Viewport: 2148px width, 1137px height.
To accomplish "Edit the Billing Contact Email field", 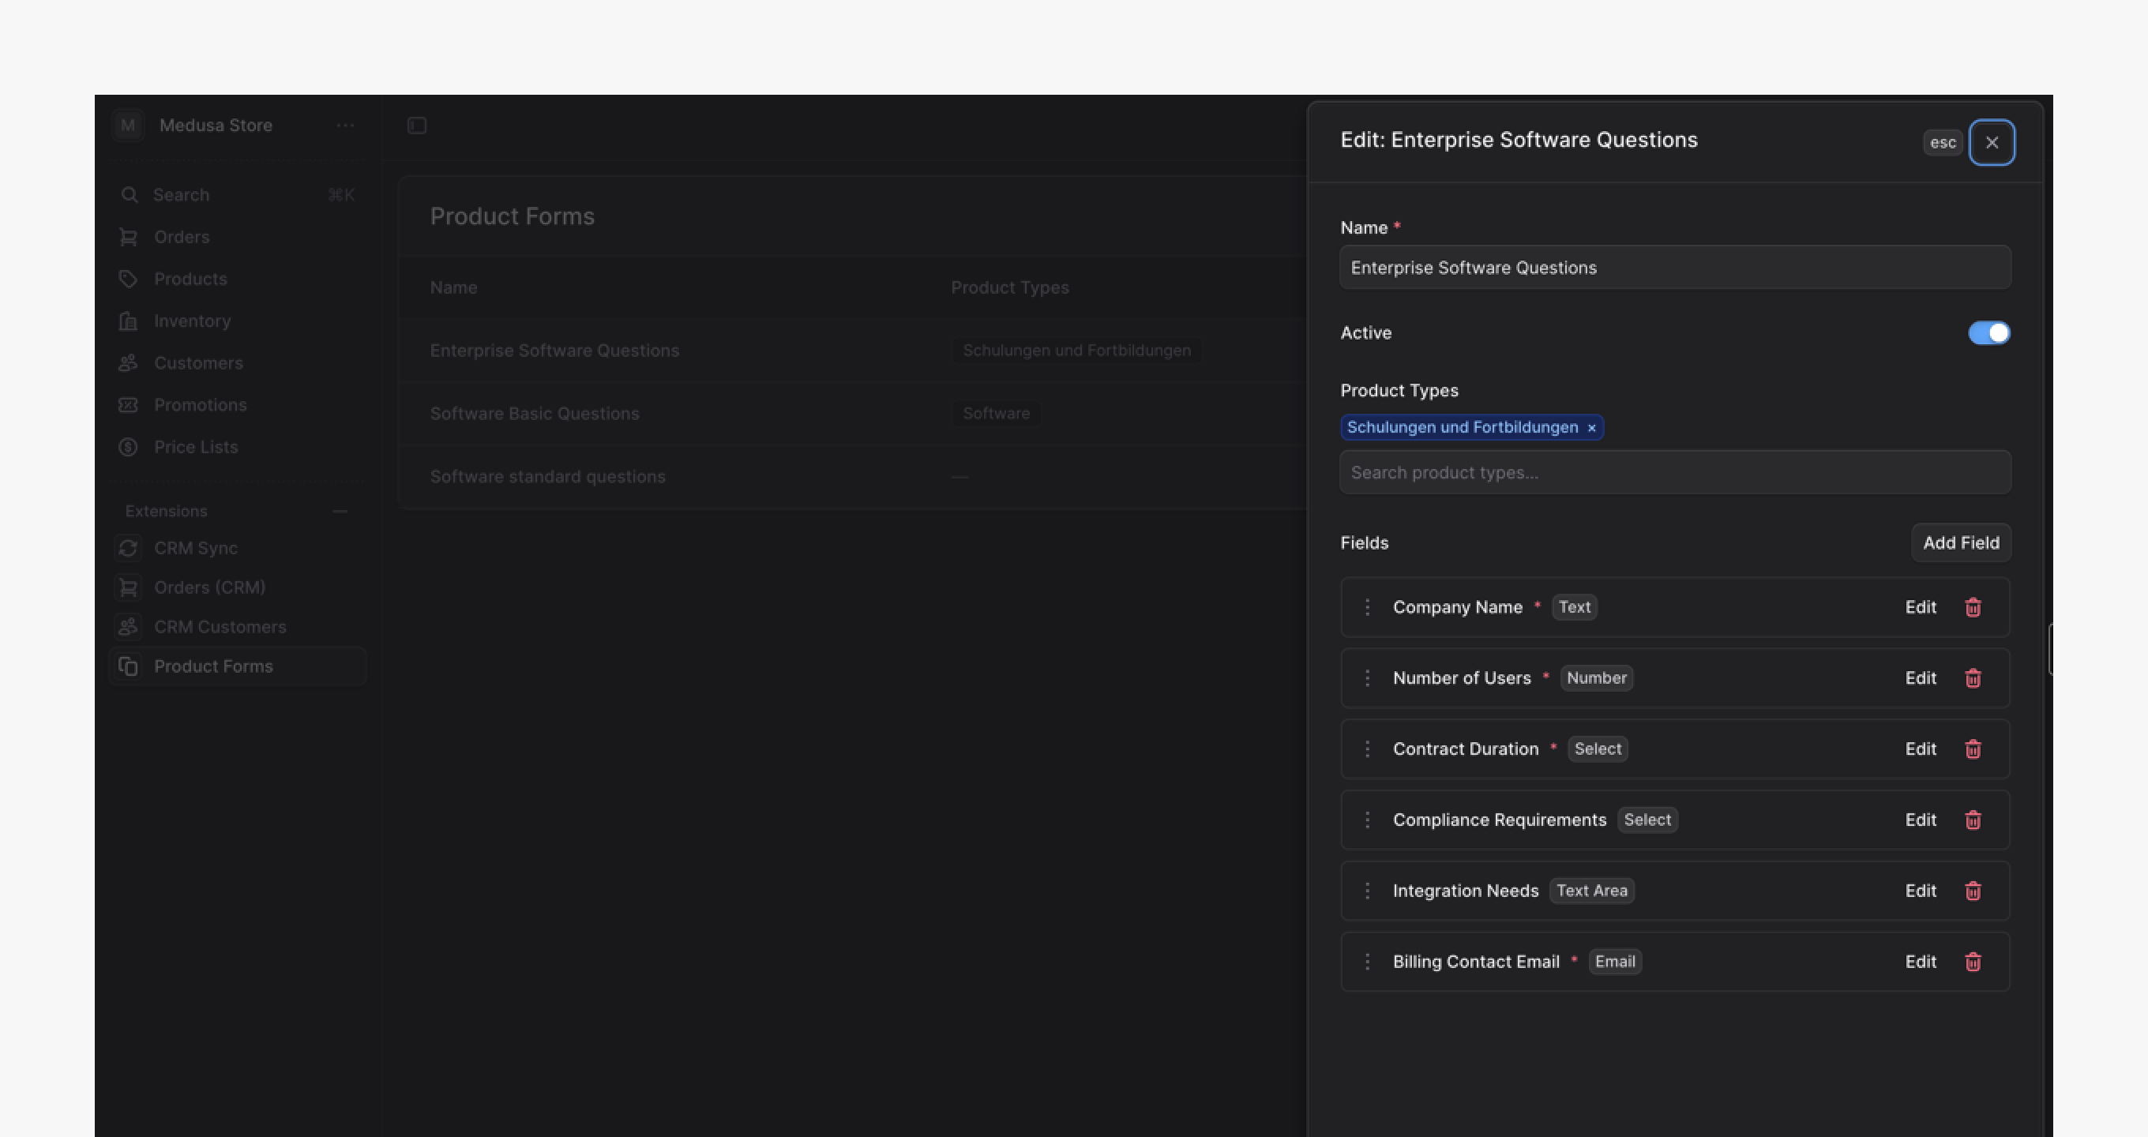I will click(x=1921, y=961).
